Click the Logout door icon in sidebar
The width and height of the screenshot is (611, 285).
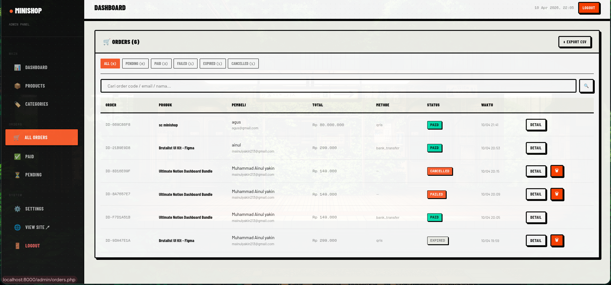click(18, 246)
